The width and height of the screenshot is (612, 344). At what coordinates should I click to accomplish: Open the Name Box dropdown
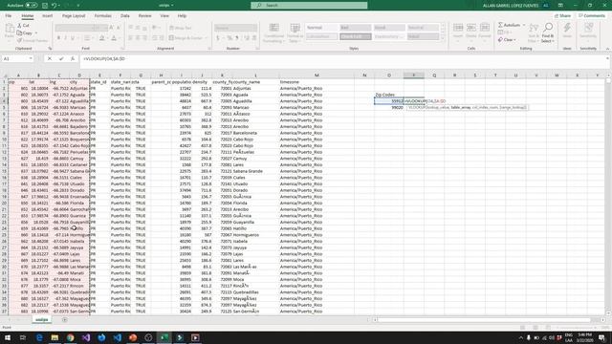(31, 58)
